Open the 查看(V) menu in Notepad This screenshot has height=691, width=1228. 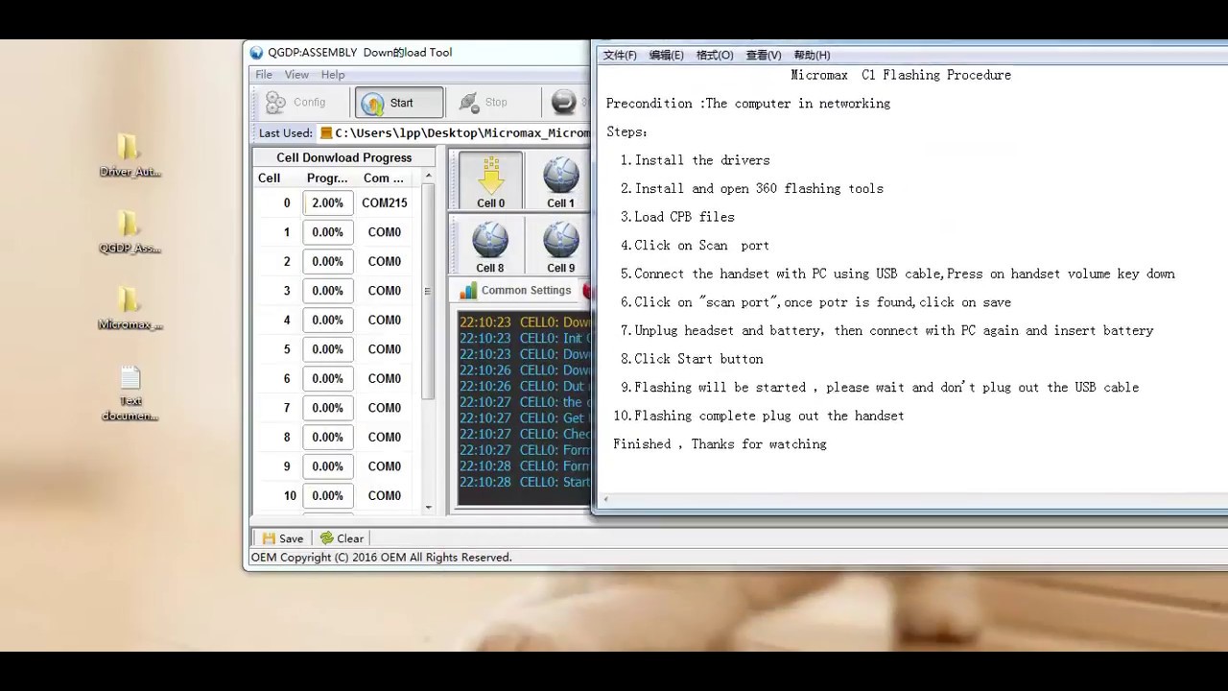764,56
